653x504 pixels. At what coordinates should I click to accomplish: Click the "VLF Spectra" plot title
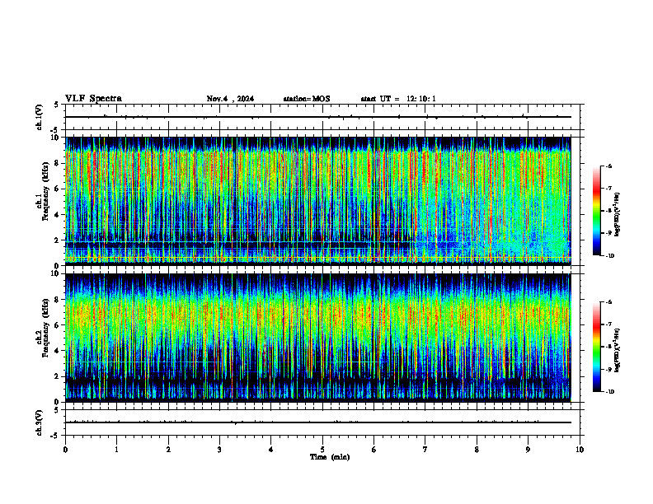(93, 99)
